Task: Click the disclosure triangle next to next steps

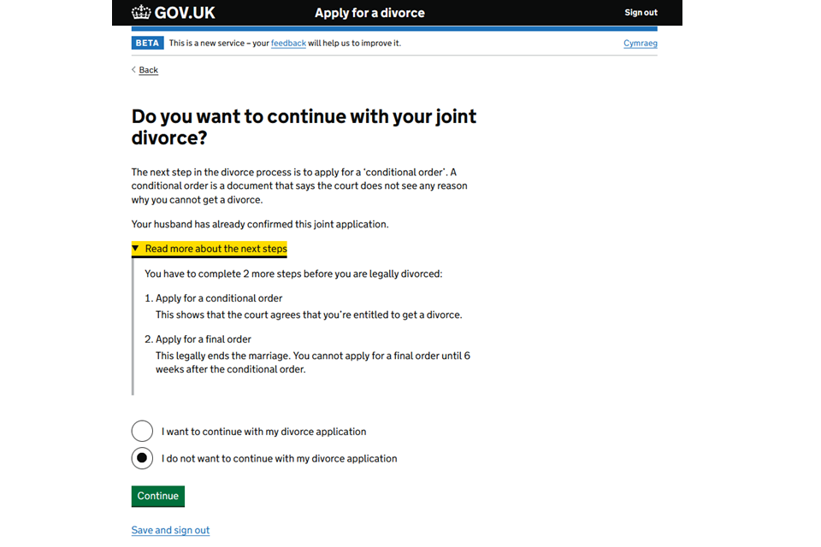Action: (x=137, y=248)
